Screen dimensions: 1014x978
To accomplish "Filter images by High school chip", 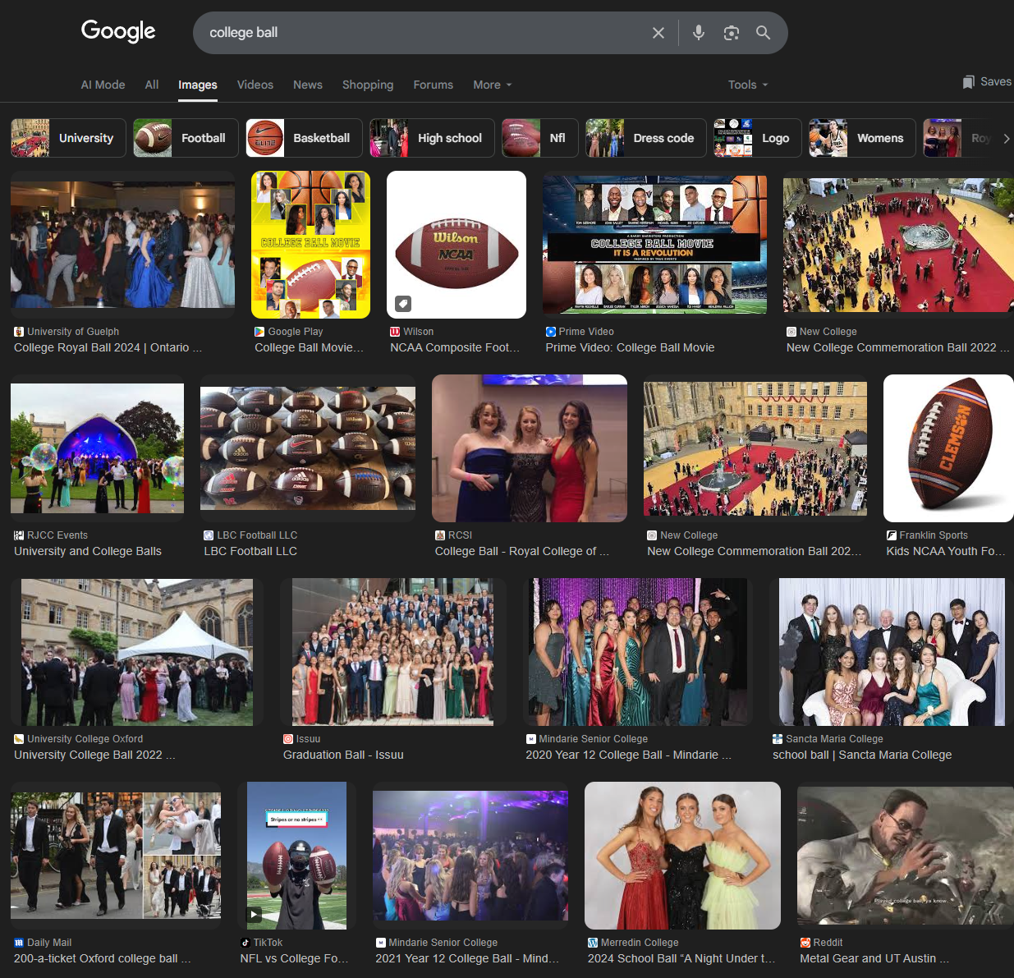I will [433, 138].
